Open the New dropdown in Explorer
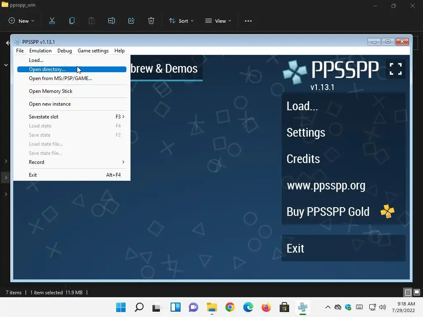The image size is (423, 317). click(21, 21)
